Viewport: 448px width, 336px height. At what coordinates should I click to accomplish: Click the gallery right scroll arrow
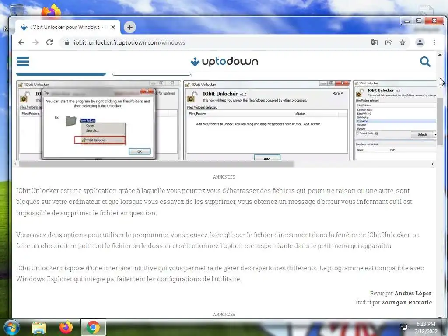click(433, 164)
